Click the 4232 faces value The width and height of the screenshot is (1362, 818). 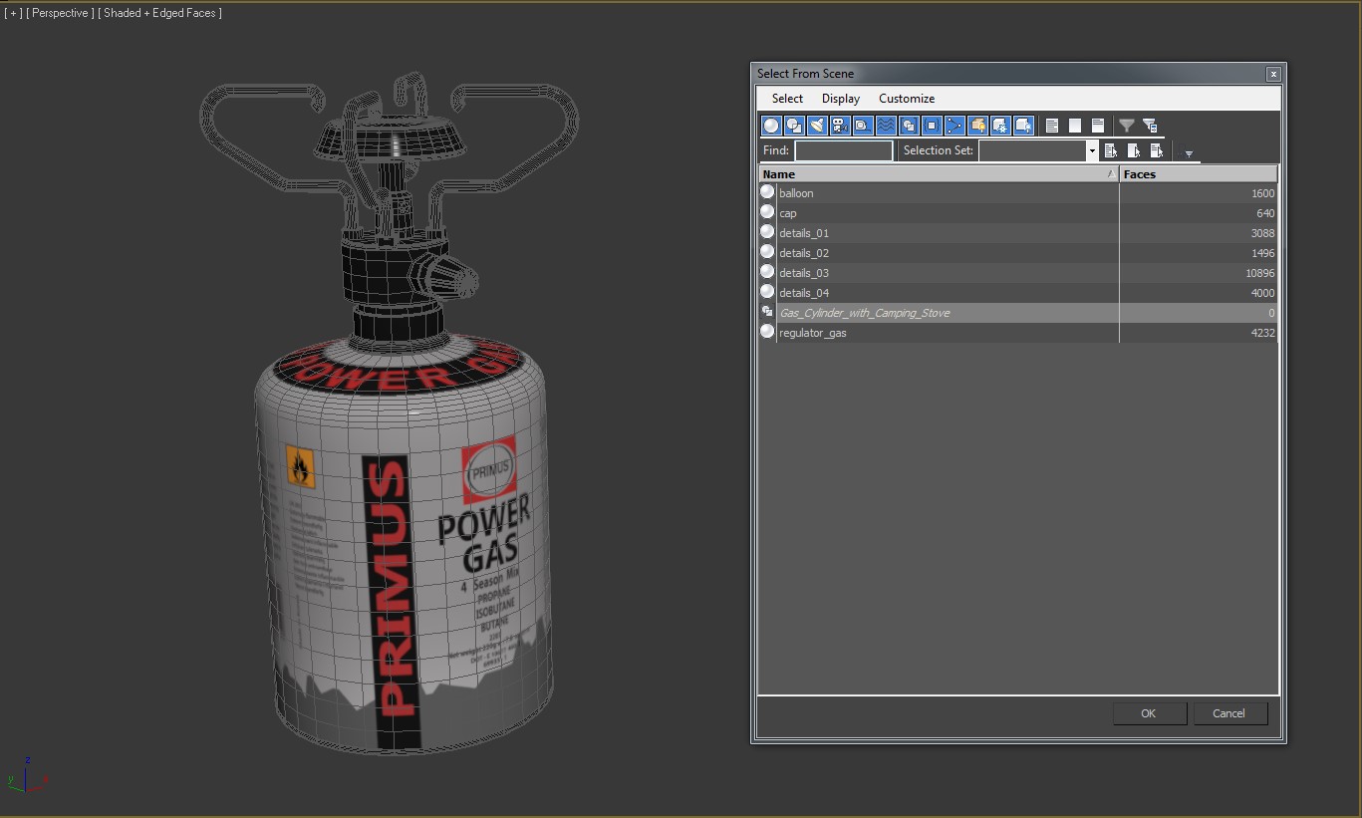(x=1262, y=333)
